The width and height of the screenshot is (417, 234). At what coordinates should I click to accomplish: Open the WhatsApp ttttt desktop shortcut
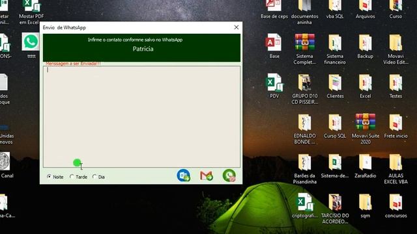(x=31, y=45)
